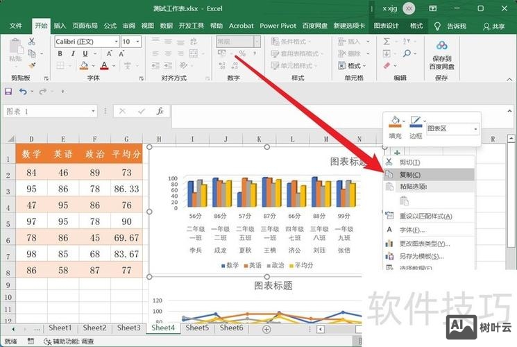Click the Cut scissors icon in Clipboard group
Image resolution: width=517 pixels, height=347 pixels.
point(32,42)
